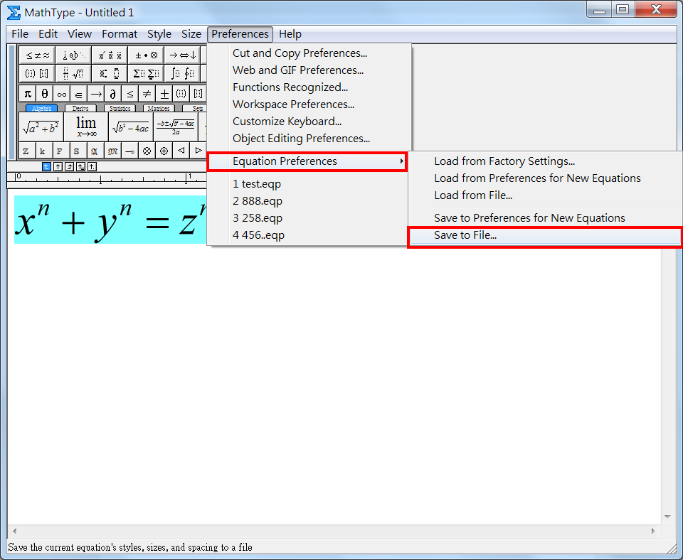
Task: Insert the limit as x approaches infinity
Action: pos(86,126)
